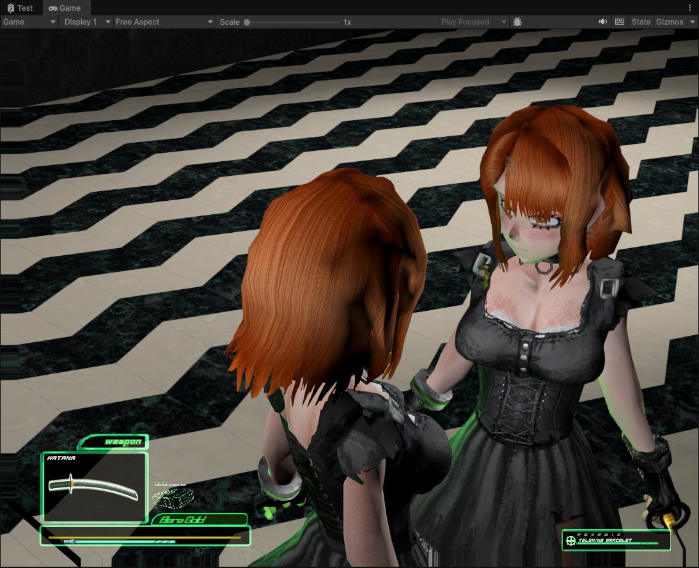Mute audio with the speaker icon
Screen dimensions: 699x568
coord(602,22)
